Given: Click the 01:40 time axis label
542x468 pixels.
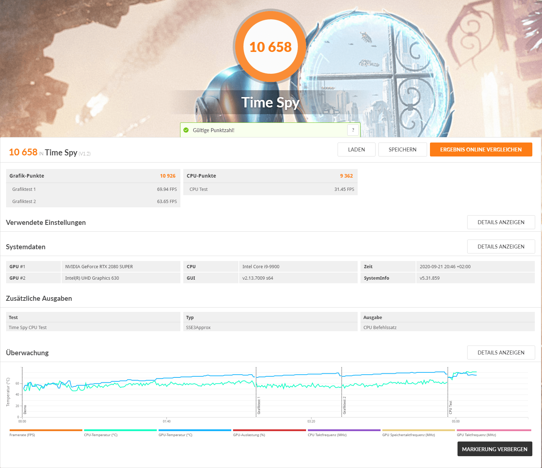Looking at the screenshot, I should tap(166, 421).
